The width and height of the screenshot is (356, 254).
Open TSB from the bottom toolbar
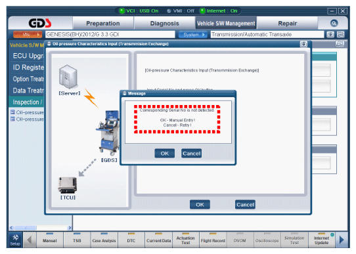[x=77, y=240]
